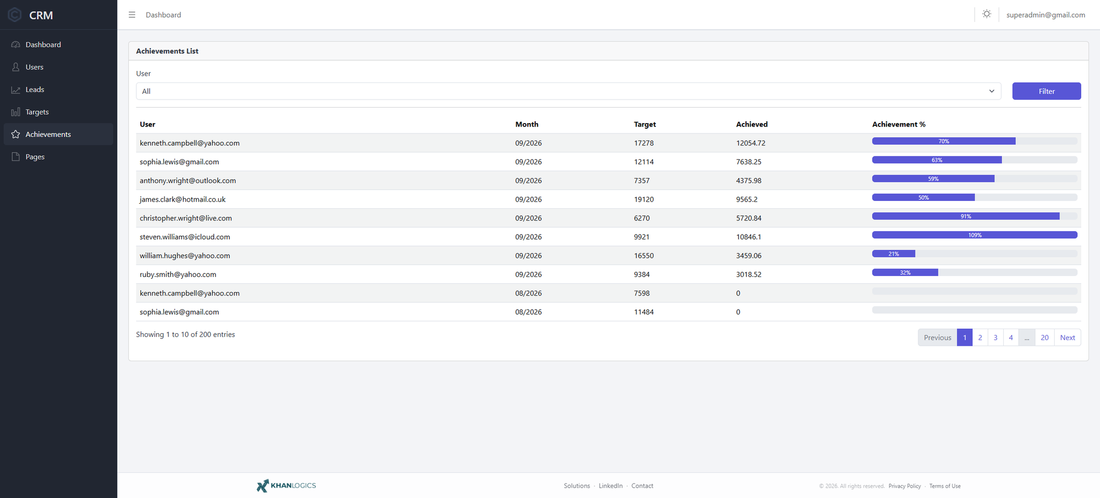Jump to last page 20
The height and width of the screenshot is (498, 1100).
point(1044,338)
